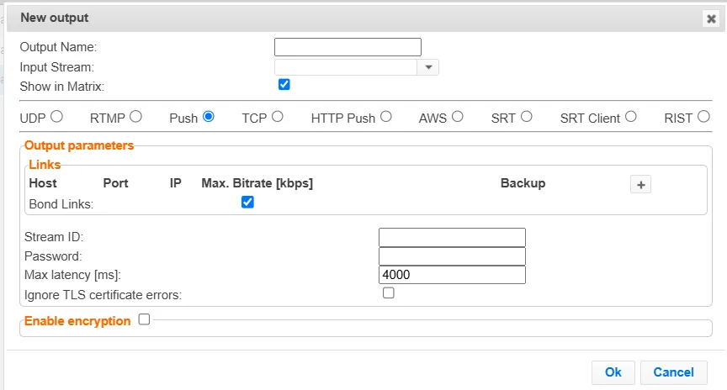727x390 pixels.
Task: Click the Output Name text field
Action: click(x=348, y=47)
